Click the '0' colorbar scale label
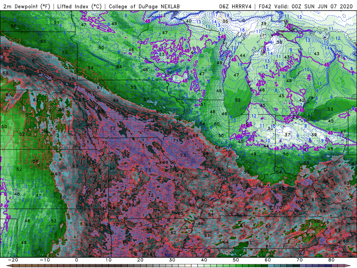357x268 pixels. pos(76,260)
